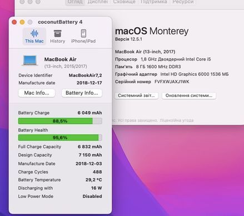This screenshot has width=244, height=216.
Task: Click the MacBookAir7,2 device identifier value
Action: pos(86,75)
